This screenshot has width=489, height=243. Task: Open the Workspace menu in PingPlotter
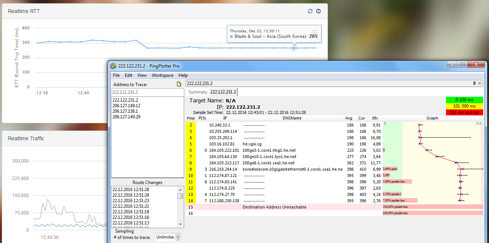pyautogui.click(x=163, y=75)
